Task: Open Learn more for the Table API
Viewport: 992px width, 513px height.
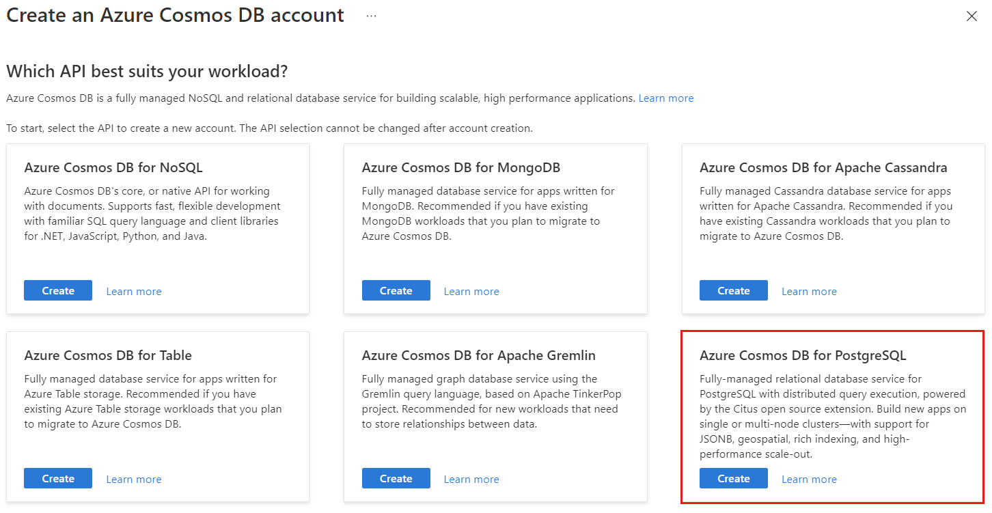Action: (134, 479)
